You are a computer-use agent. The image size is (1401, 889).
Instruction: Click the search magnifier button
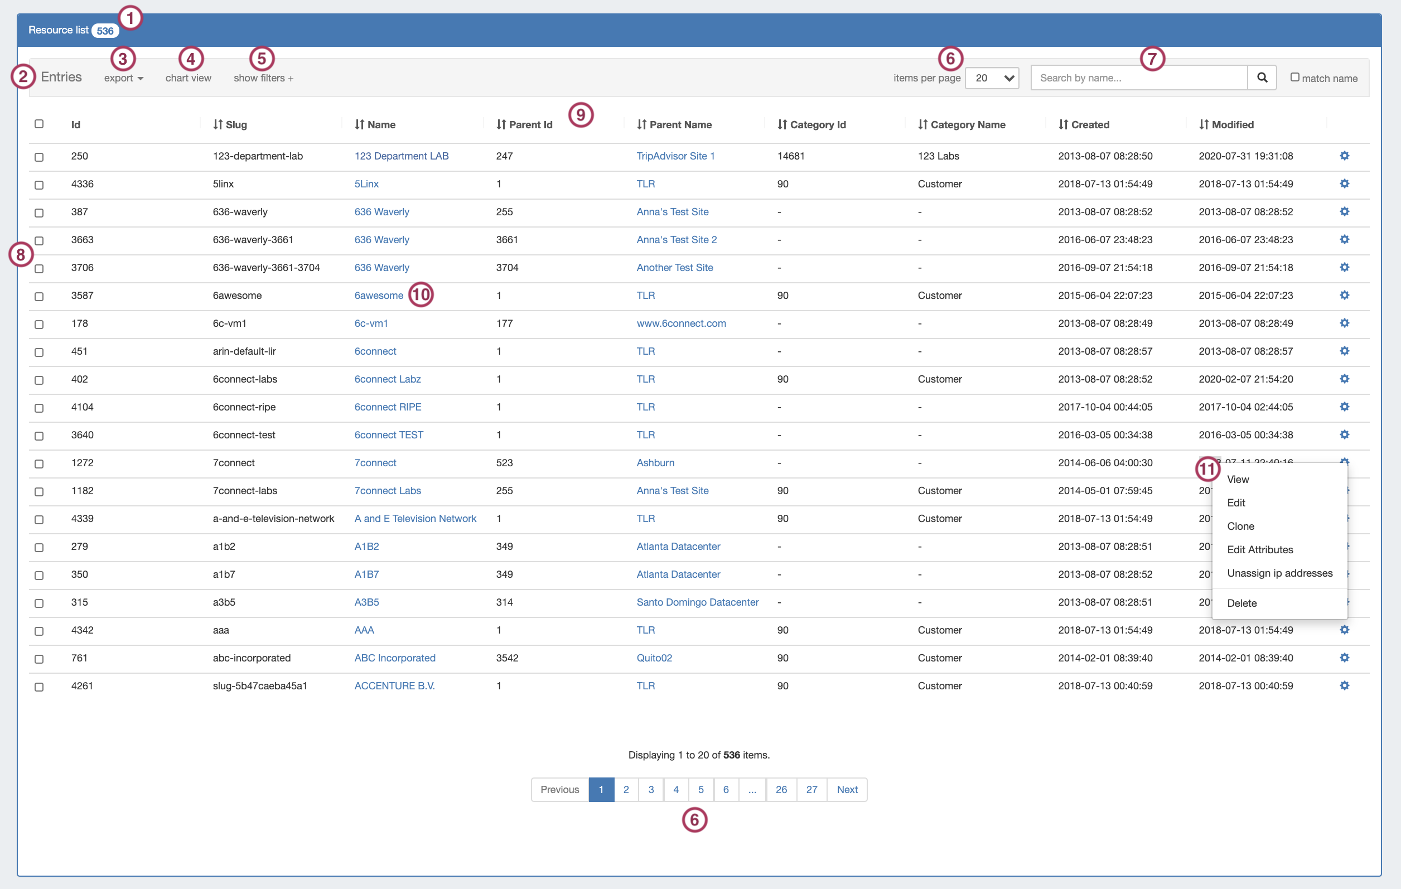coord(1262,78)
